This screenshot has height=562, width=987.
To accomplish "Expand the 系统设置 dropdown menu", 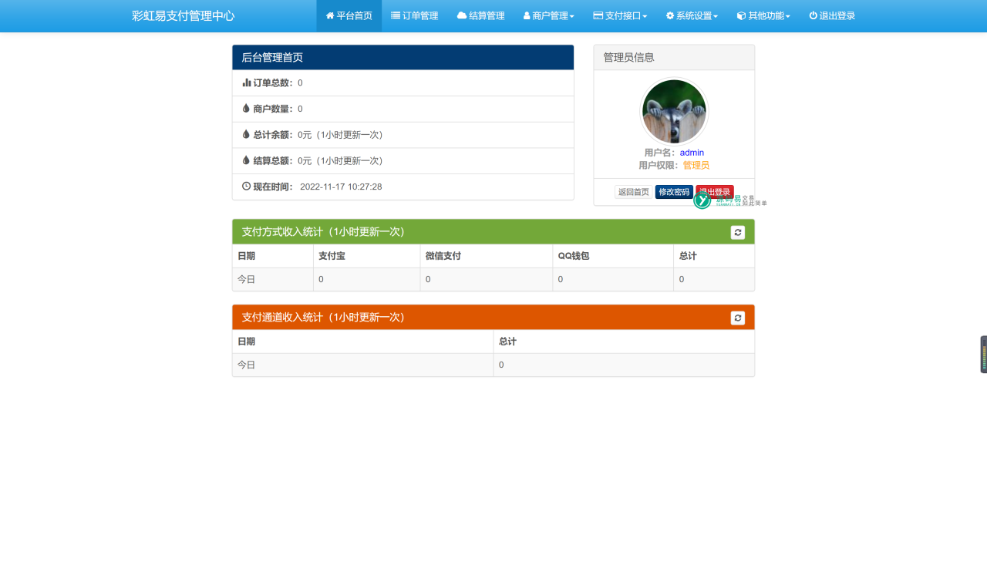I will [692, 15].
